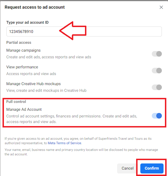This screenshot has width=168, height=176.
Task: Open the Meta Terms of Service link
Action: click(65, 143)
